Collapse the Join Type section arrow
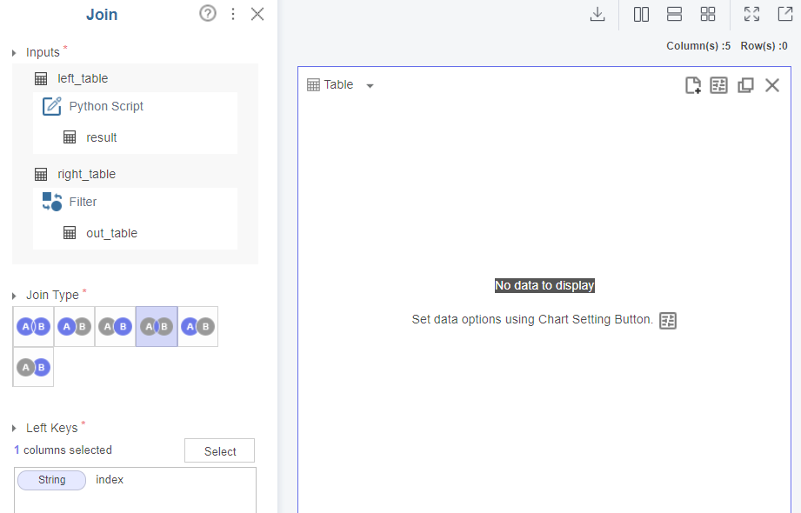 tap(15, 296)
